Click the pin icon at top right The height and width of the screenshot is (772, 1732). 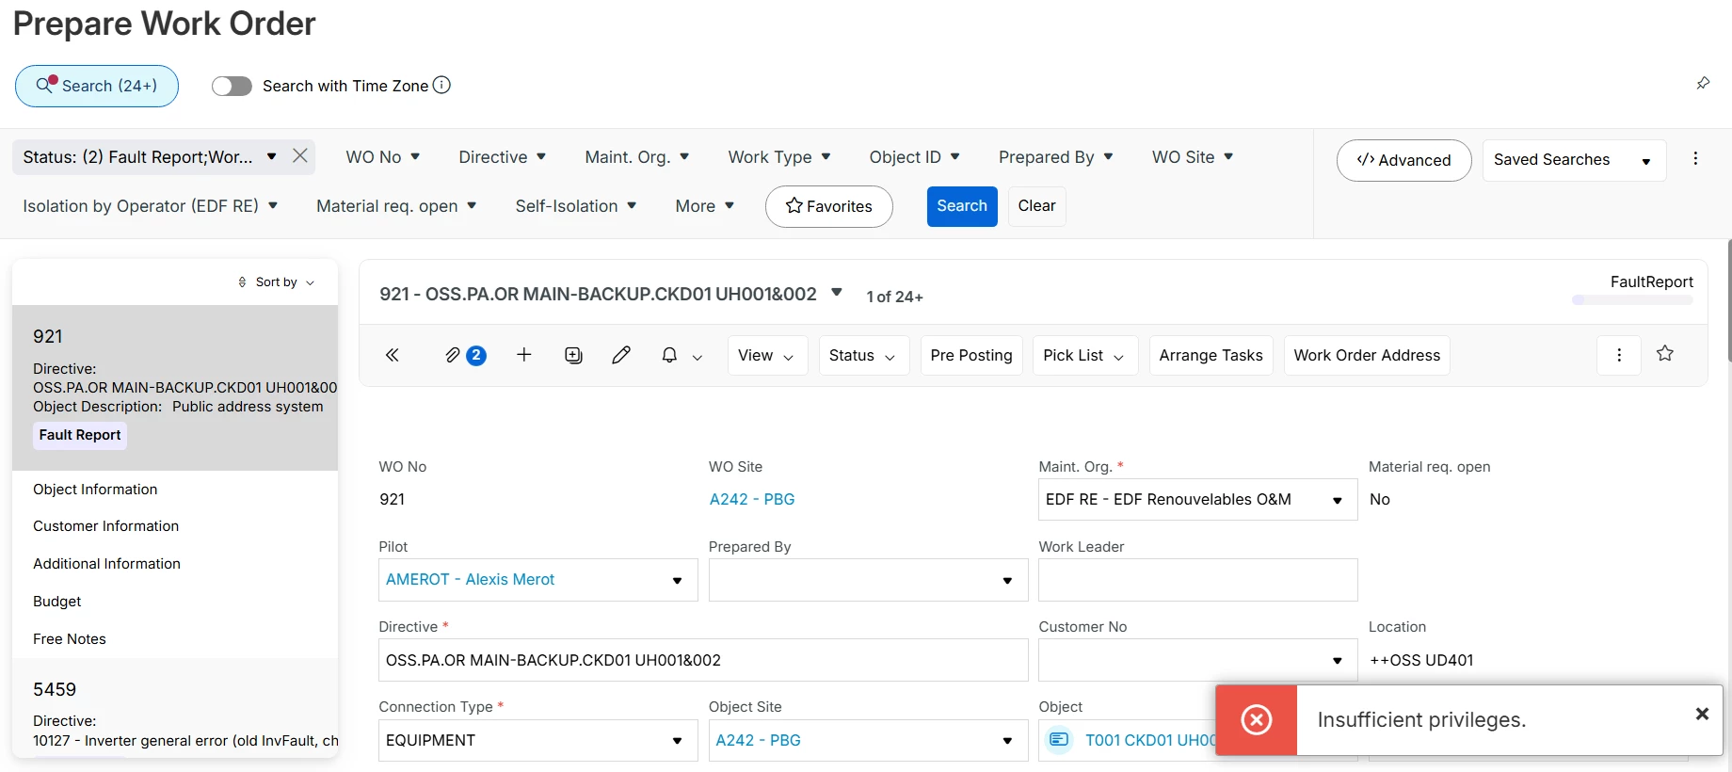tap(1703, 83)
